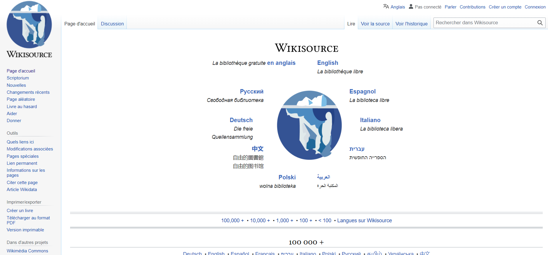The width and height of the screenshot is (548, 255).
Task: Open the English Wikisource link
Action: coord(327,63)
